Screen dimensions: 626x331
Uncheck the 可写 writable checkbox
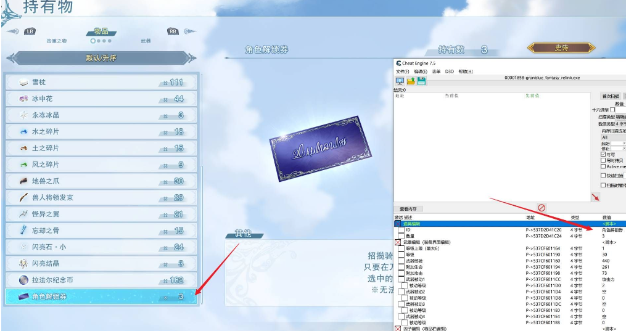click(603, 154)
